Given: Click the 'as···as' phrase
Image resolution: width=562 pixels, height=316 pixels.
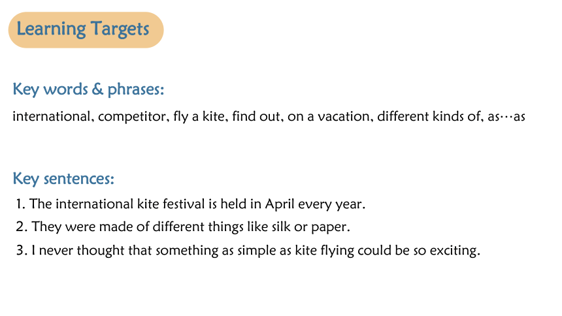Looking at the screenshot, I should [506, 117].
